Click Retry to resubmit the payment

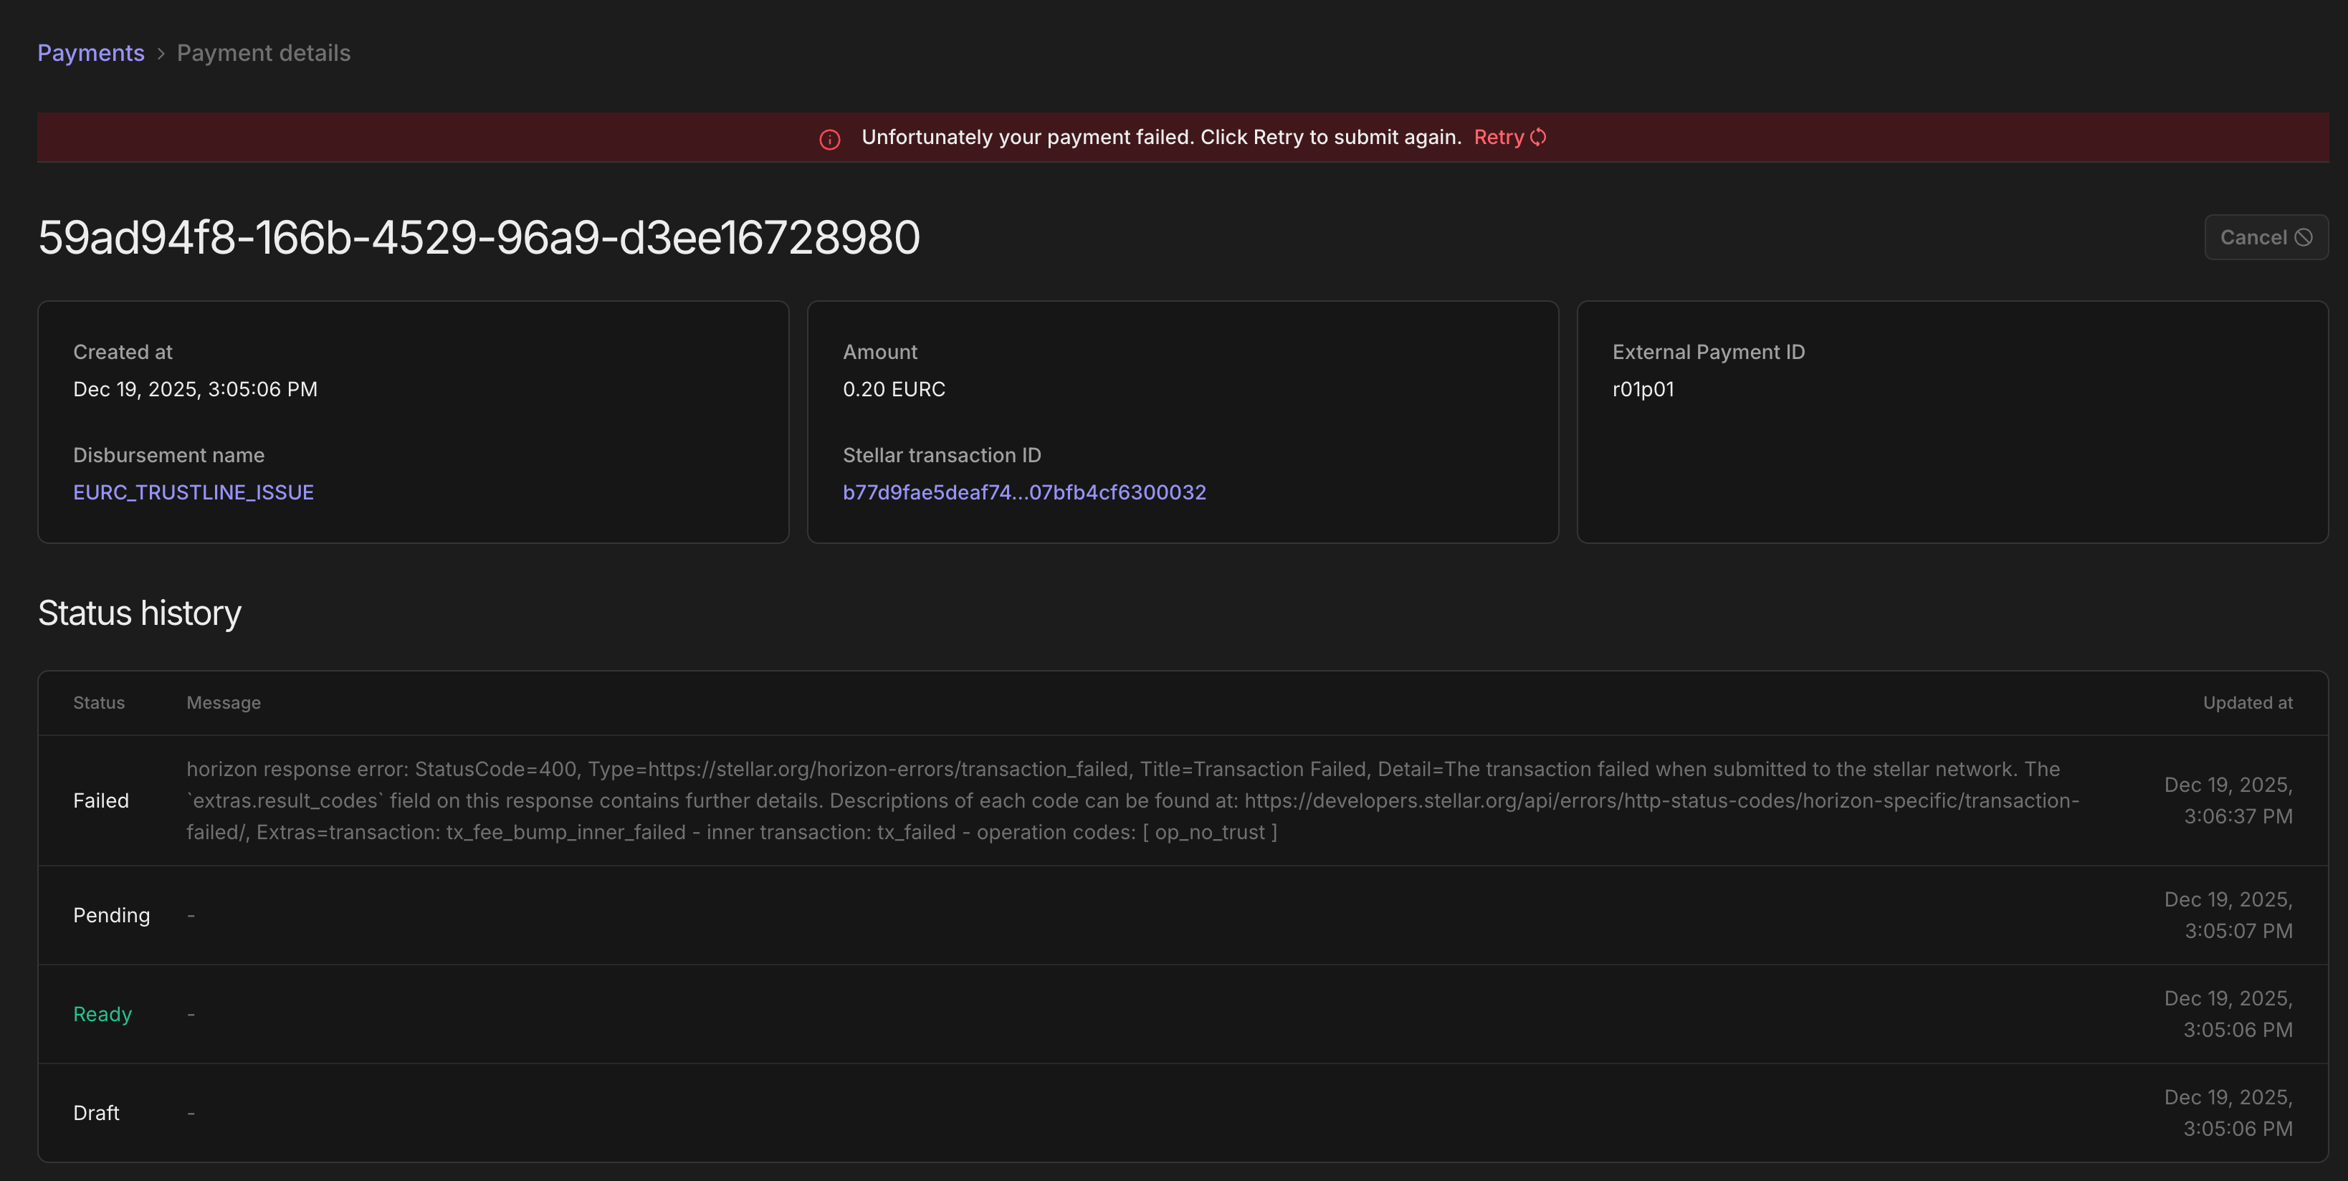1499,137
